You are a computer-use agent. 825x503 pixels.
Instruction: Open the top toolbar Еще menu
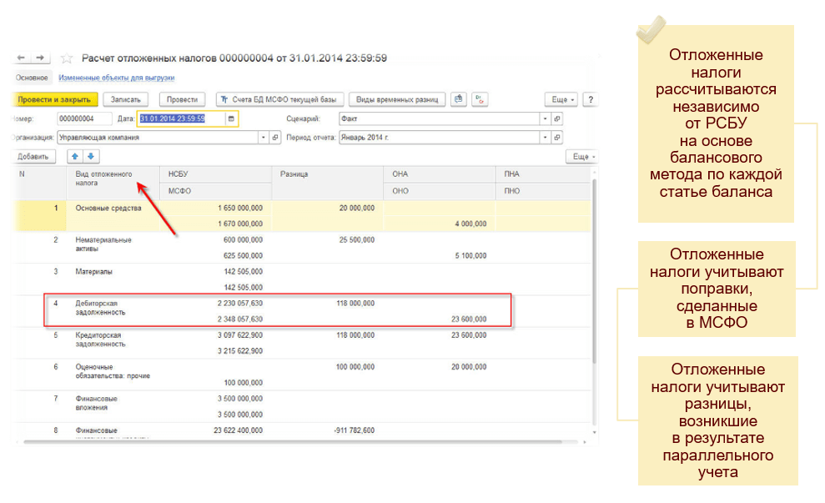pos(561,99)
